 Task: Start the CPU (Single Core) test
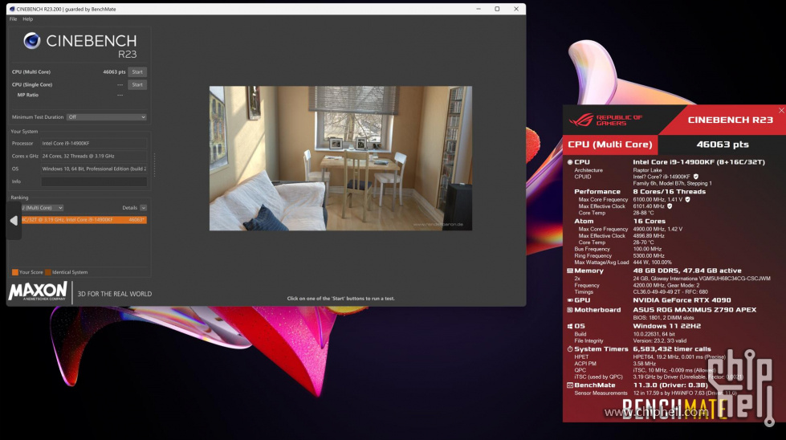137,84
